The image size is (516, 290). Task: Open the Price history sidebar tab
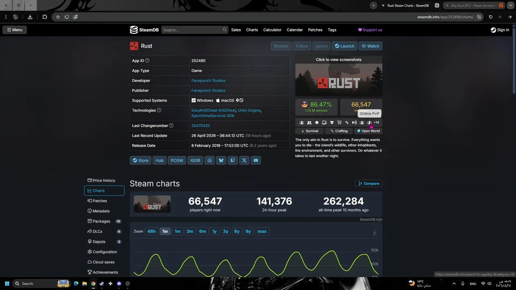pyautogui.click(x=104, y=180)
